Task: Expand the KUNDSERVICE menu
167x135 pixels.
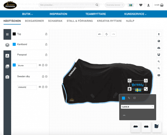Action: point(135,14)
